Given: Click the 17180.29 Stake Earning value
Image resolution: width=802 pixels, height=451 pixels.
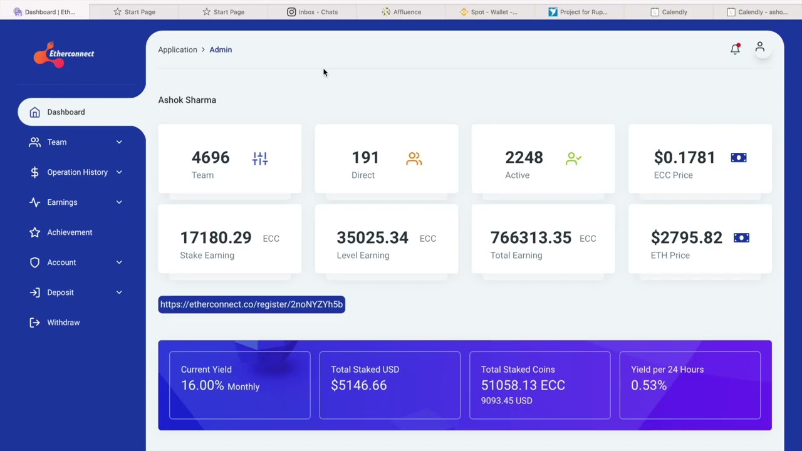Looking at the screenshot, I should pos(216,237).
